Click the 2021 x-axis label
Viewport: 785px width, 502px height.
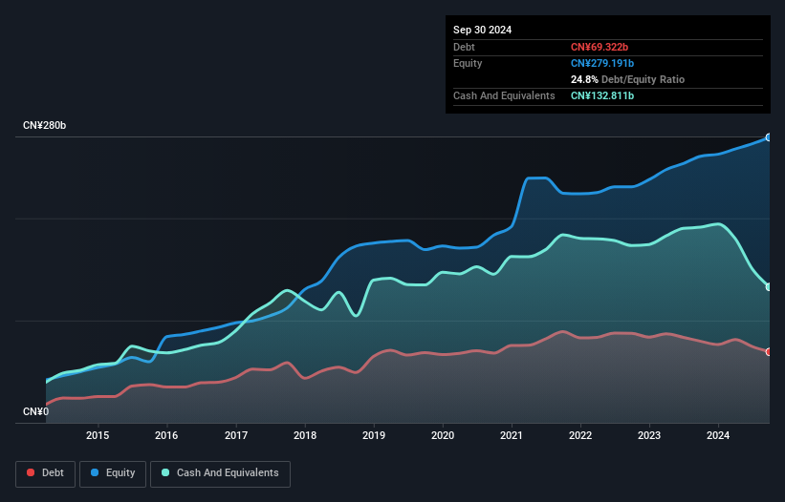point(512,435)
